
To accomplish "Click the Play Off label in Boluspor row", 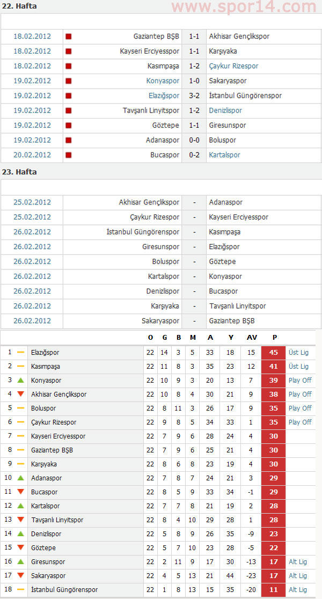I will (300, 408).
